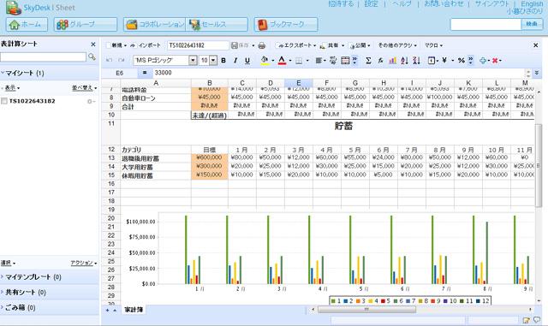This screenshot has width=548, height=326.
Task: Click the top-right search input field
Action: pos(485,25)
